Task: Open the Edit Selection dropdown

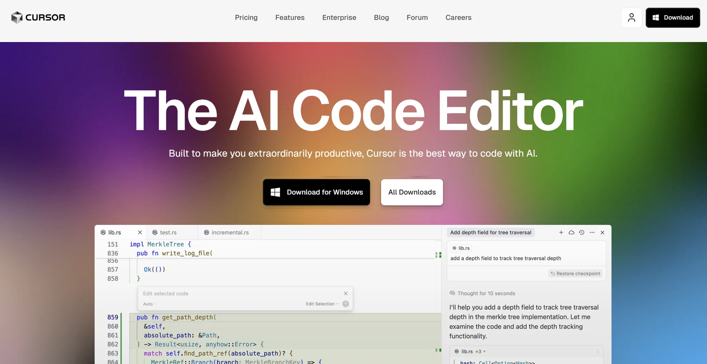Action: 322,304
